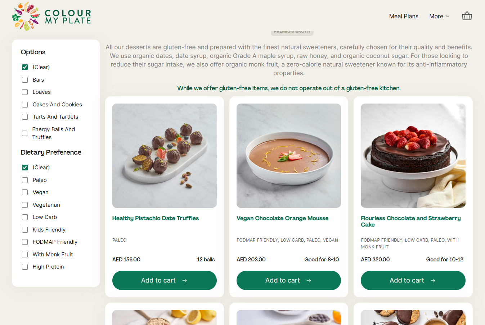The height and width of the screenshot is (325, 485).
Task: Select the Low Carb checkbox
Action: coord(25,217)
